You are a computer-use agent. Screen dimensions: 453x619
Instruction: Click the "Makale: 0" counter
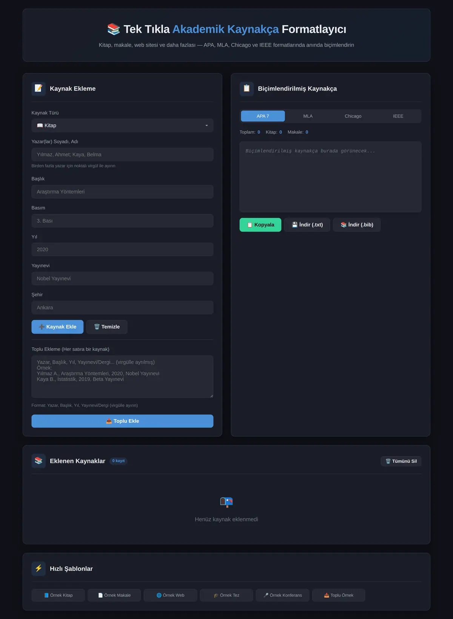(298, 132)
